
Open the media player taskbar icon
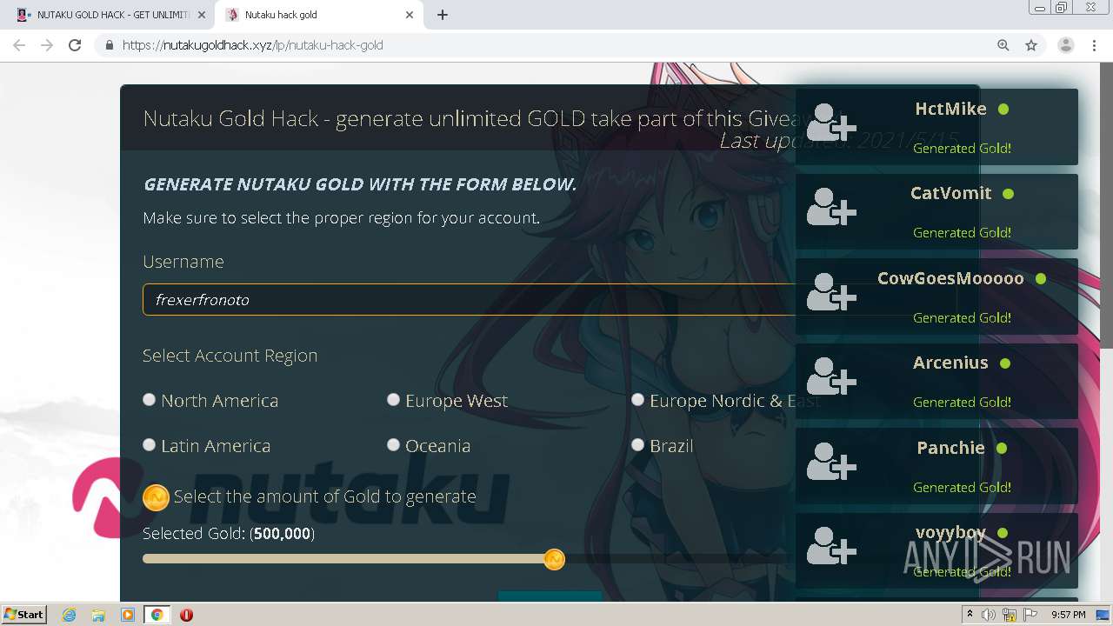point(128,615)
